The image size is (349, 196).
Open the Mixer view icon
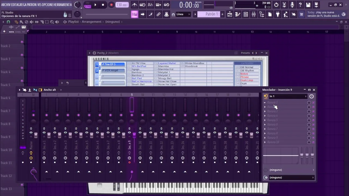254,14
